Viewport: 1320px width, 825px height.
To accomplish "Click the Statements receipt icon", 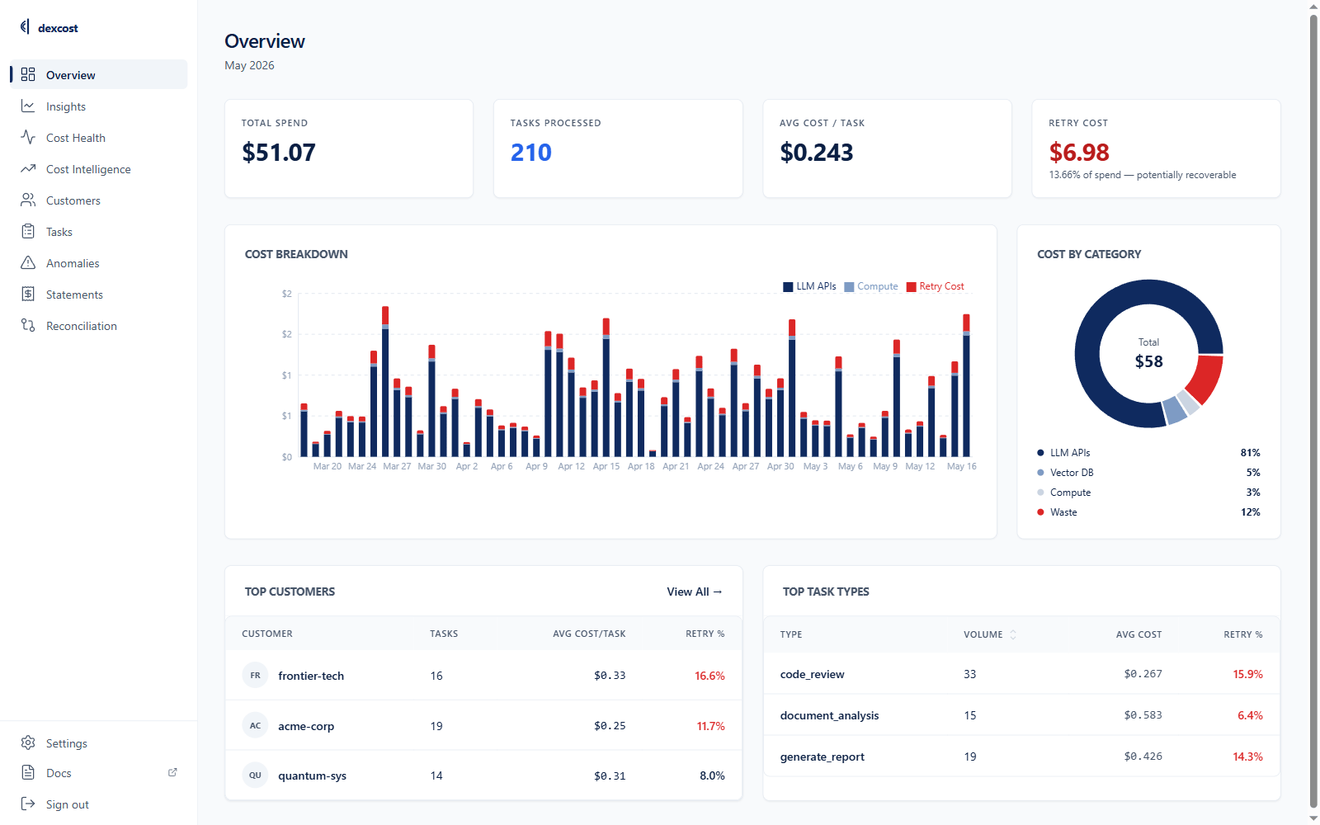I will (28, 294).
